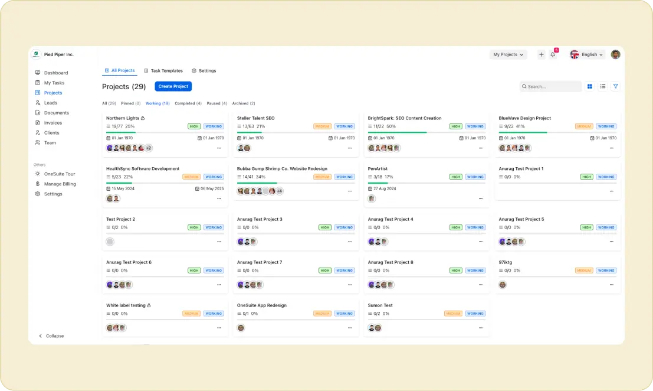Click the Clients sidebar icon
This screenshot has height=391, width=653.
pos(38,133)
